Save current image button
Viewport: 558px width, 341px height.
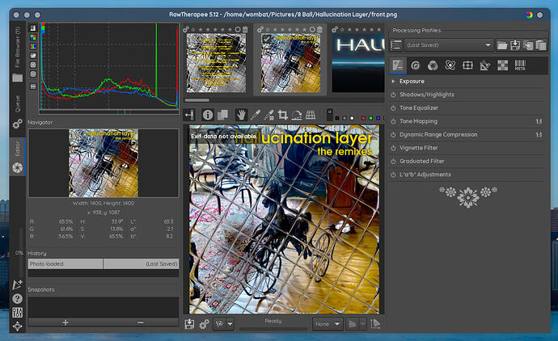tap(189, 324)
